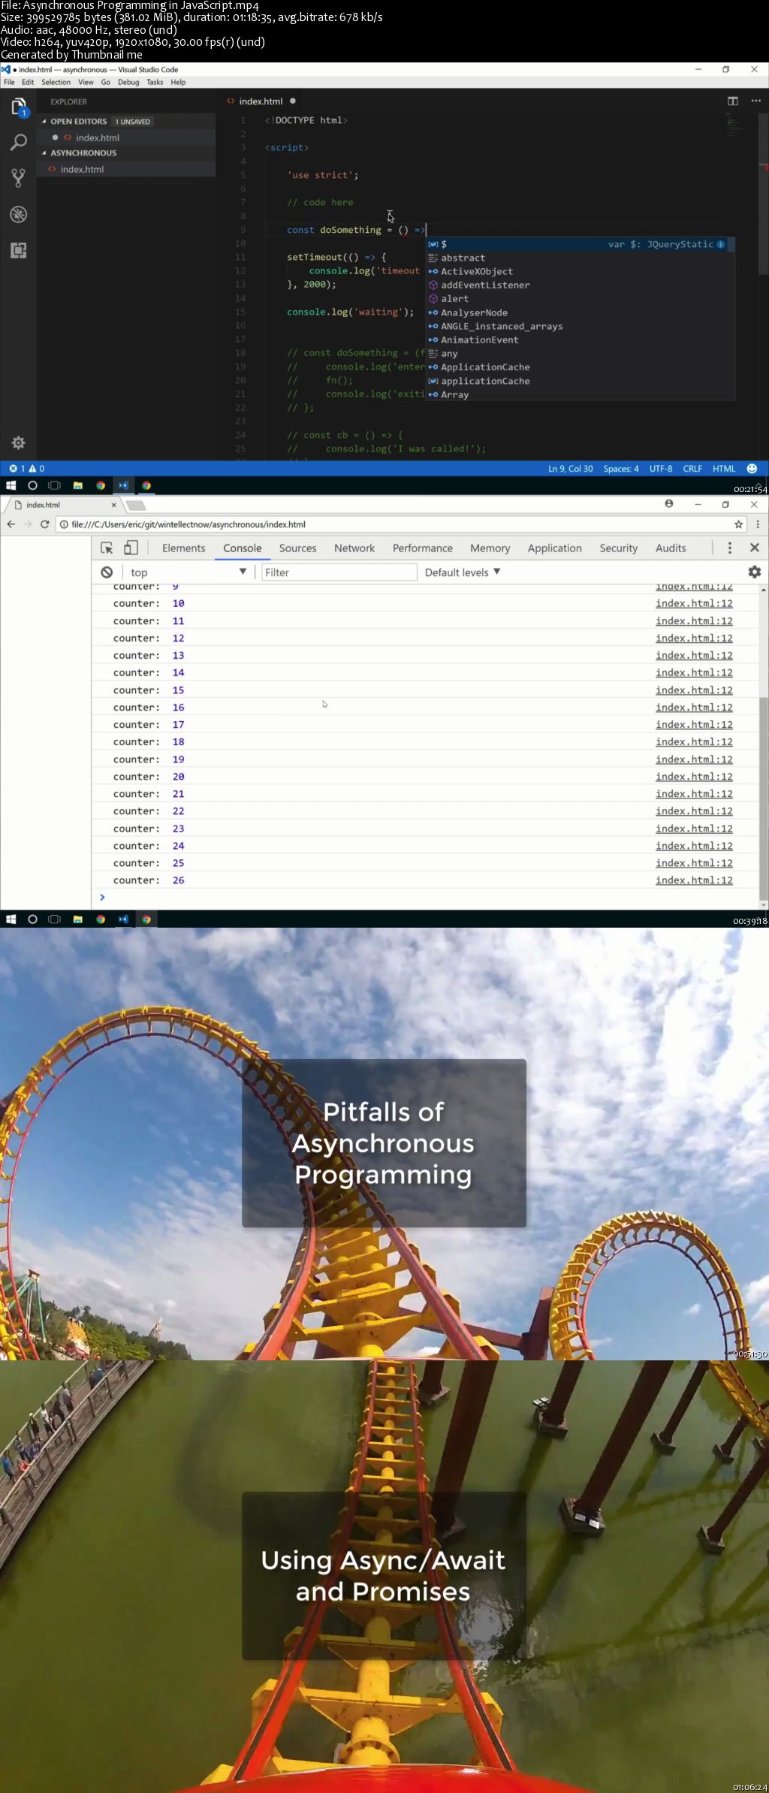
Task: Click the console Filter input field
Action: (339, 572)
